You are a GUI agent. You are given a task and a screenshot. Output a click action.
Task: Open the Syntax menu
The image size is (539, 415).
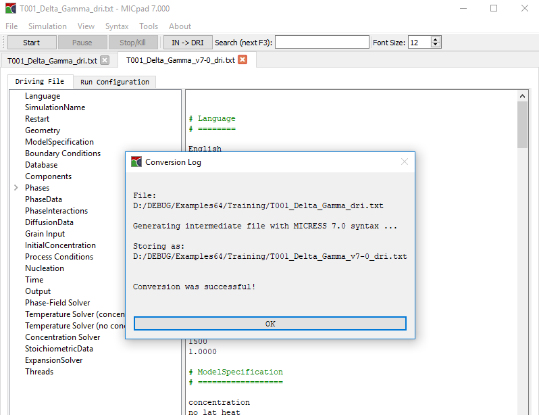pos(117,26)
